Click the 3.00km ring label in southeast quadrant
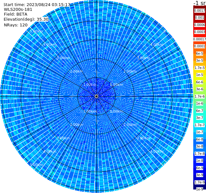The width and height of the screenshot is (206, 193). point(143,138)
